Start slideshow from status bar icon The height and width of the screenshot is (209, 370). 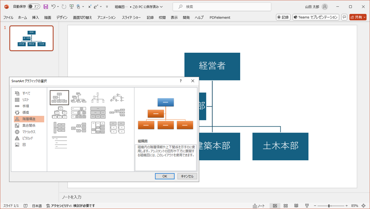[307, 206]
